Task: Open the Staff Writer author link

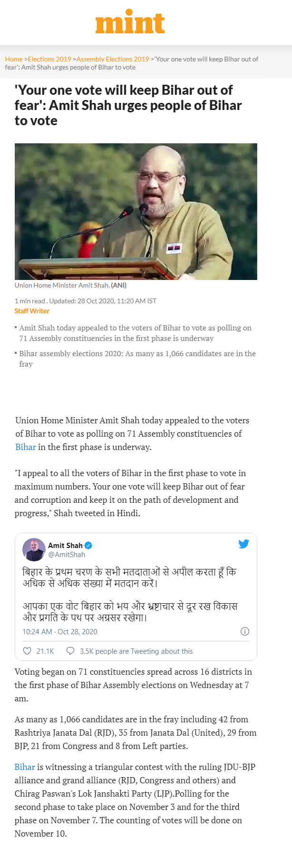Action: [32, 311]
